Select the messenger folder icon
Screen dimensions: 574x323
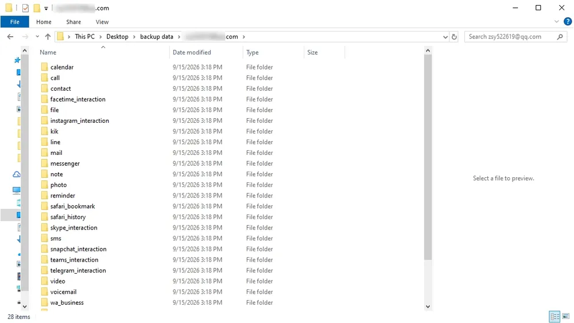point(44,163)
